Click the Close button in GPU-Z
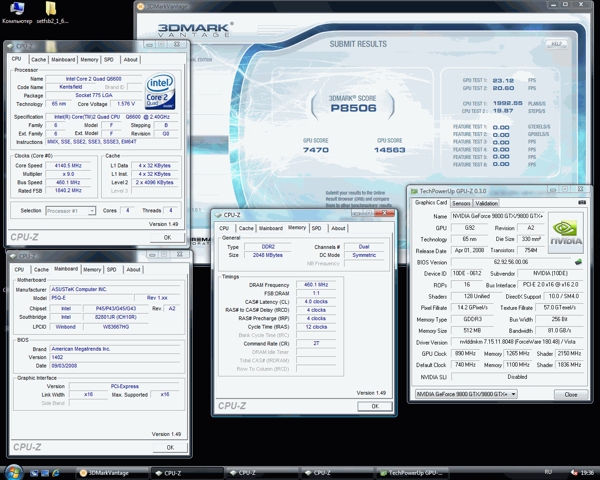Viewport: 600px width, 480px height. 571,395
